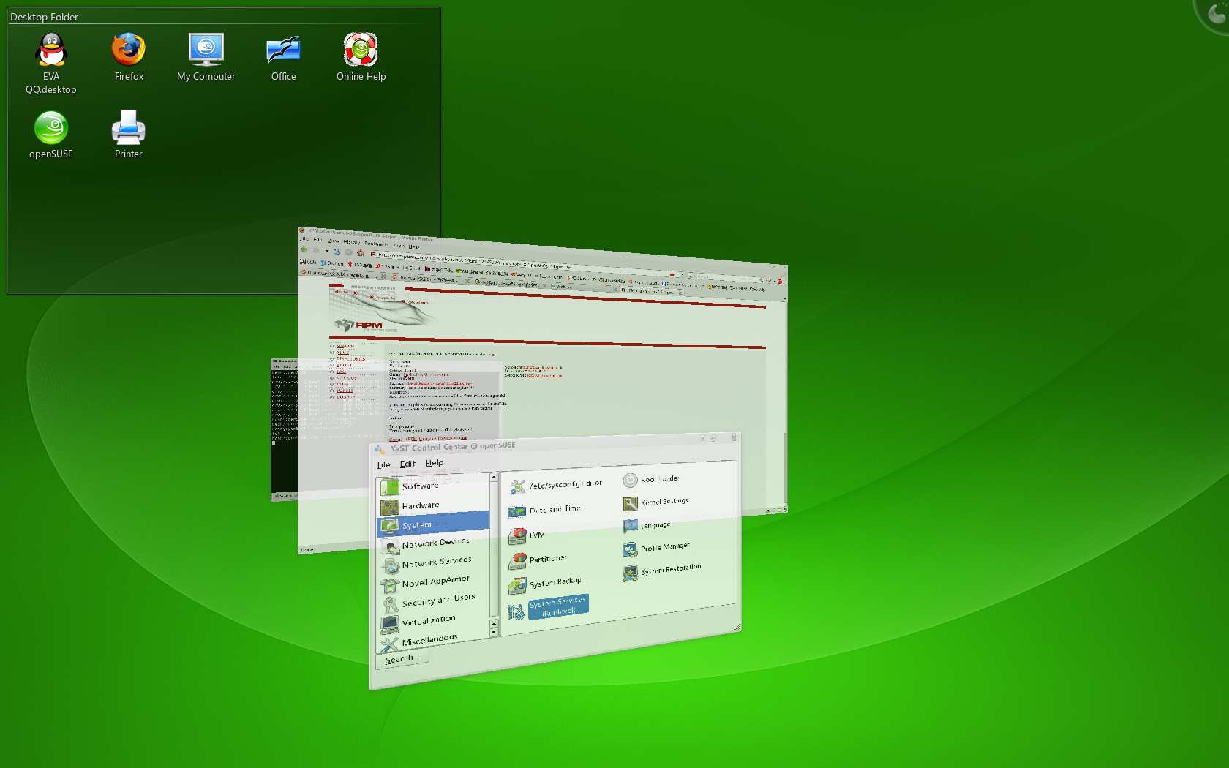Open the Date and Time module
The height and width of the screenshot is (768, 1229).
tap(545, 510)
